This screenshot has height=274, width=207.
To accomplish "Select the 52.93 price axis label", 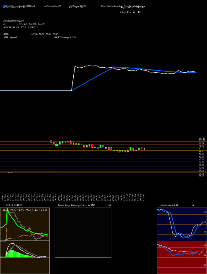I will pyautogui.click(x=202, y=168).
